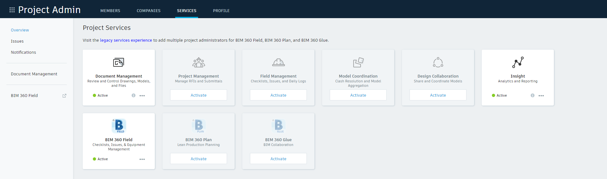Open the legacy services experience link
607x179 pixels.
[126, 40]
